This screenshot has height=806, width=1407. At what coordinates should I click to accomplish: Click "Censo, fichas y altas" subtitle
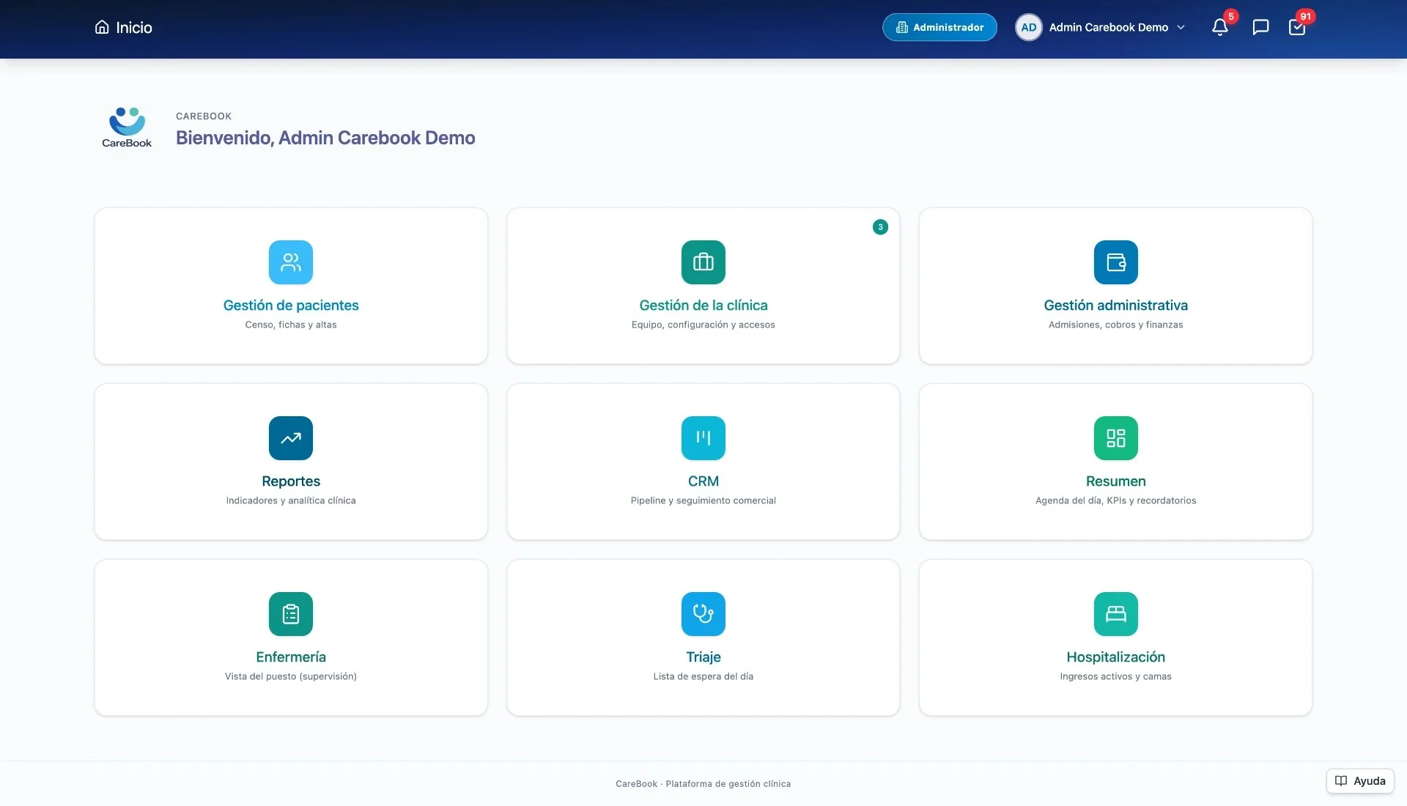point(291,325)
